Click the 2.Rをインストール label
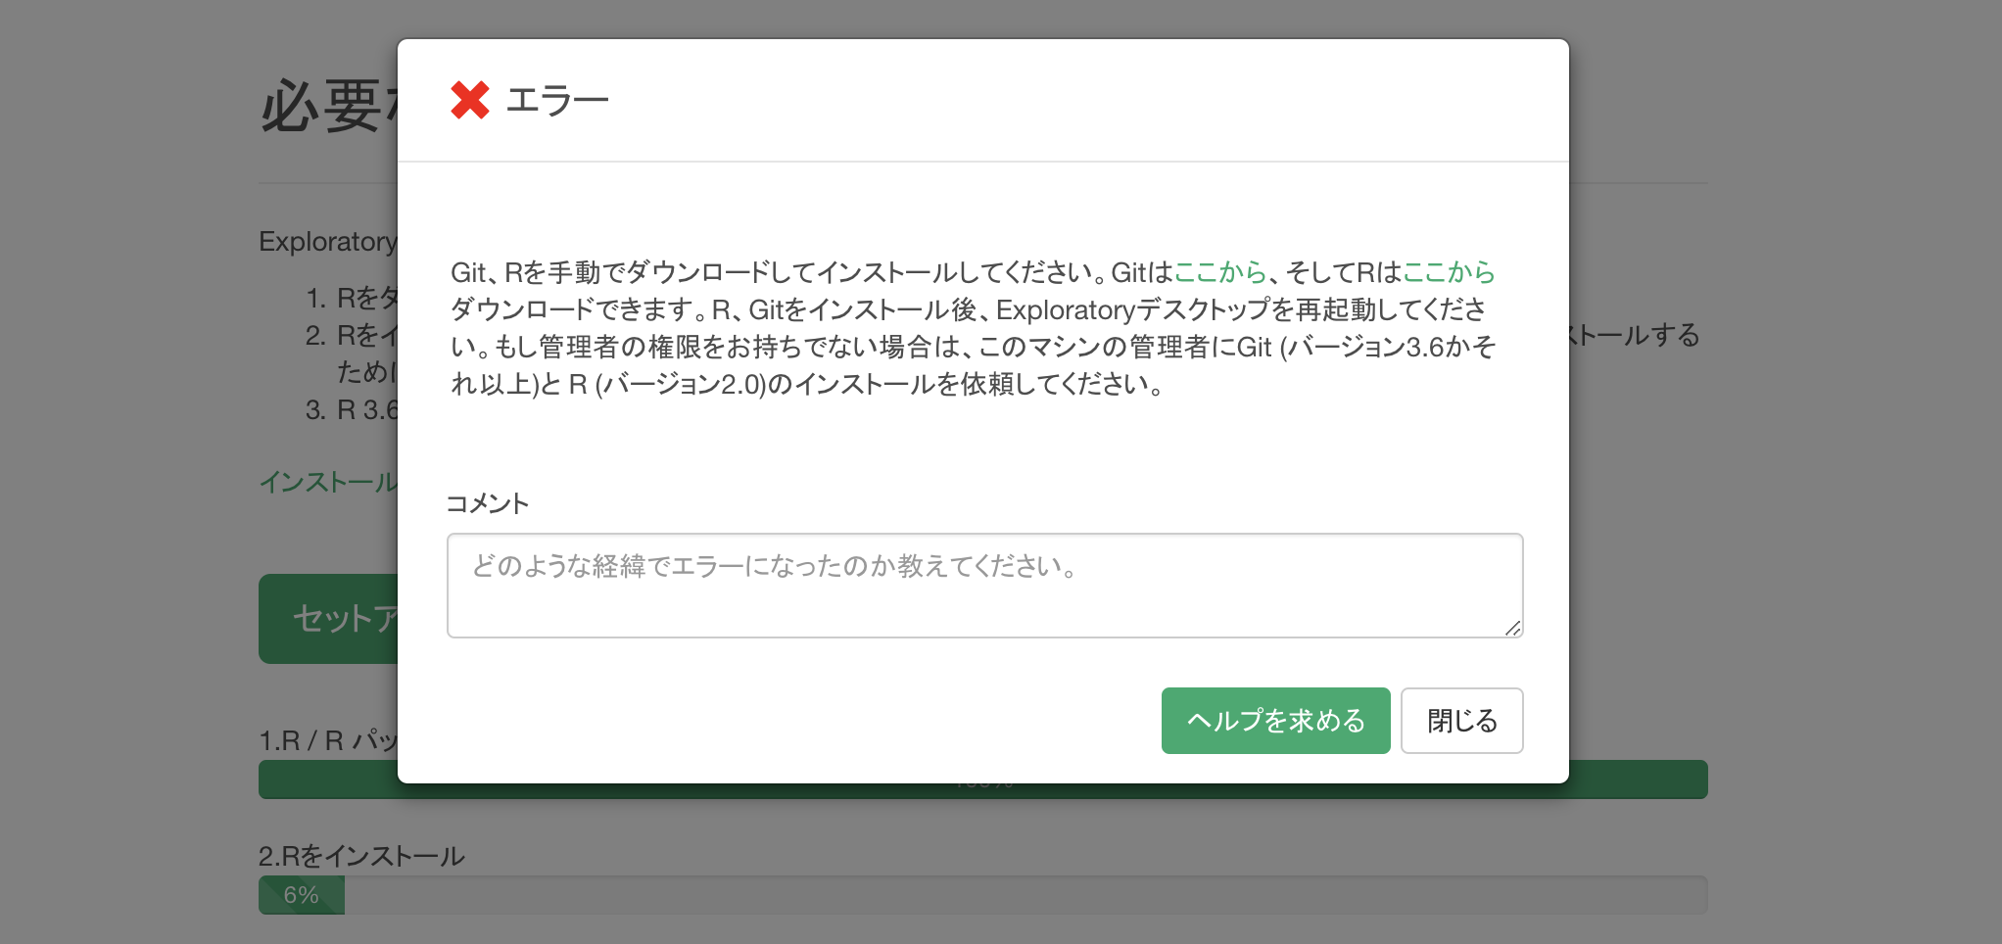 point(361,856)
